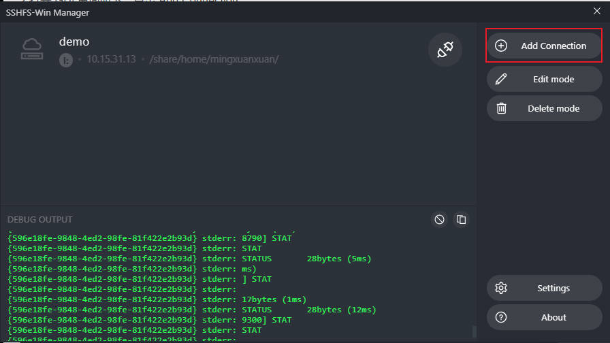The image size is (610, 343).
Task: Click the question mark About icon
Action: pyautogui.click(x=501, y=317)
